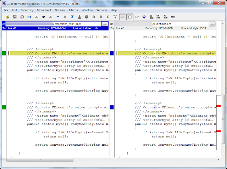
Task: Toggle line numbers 123 button
Action: click(x=137, y=17)
